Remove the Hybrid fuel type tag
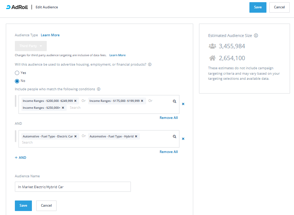The width and height of the screenshot is (294, 215). [x=136, y=136]
